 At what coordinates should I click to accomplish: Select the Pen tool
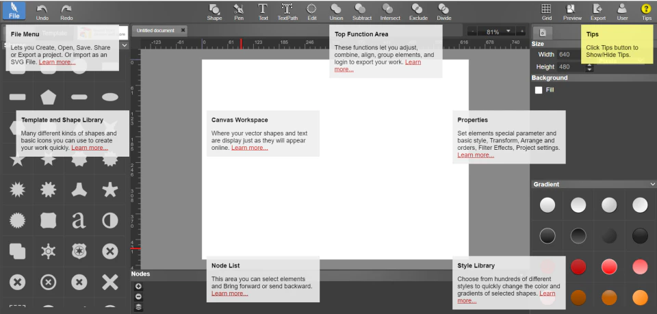tap(239, 12)
